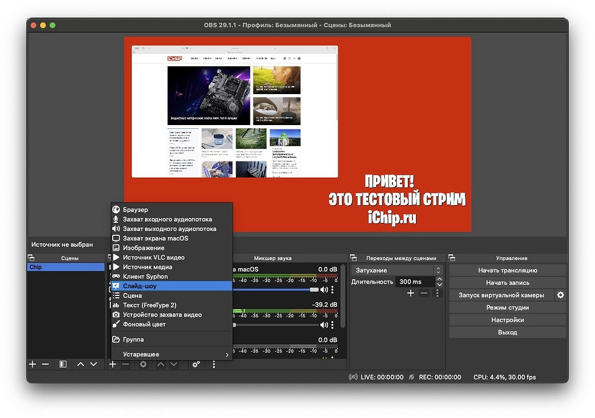The image size is (595, 418).
Task: Open advanced audio properties gears icon
Action: click(196, 364)
